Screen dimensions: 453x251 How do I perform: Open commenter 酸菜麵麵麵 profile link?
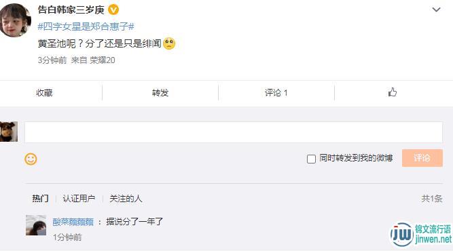point(73,222)
